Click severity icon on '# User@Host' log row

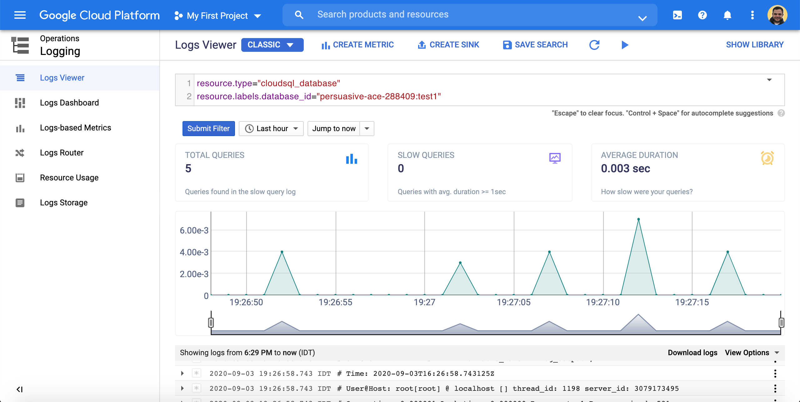pyautogui.click(x=196, y=388)
